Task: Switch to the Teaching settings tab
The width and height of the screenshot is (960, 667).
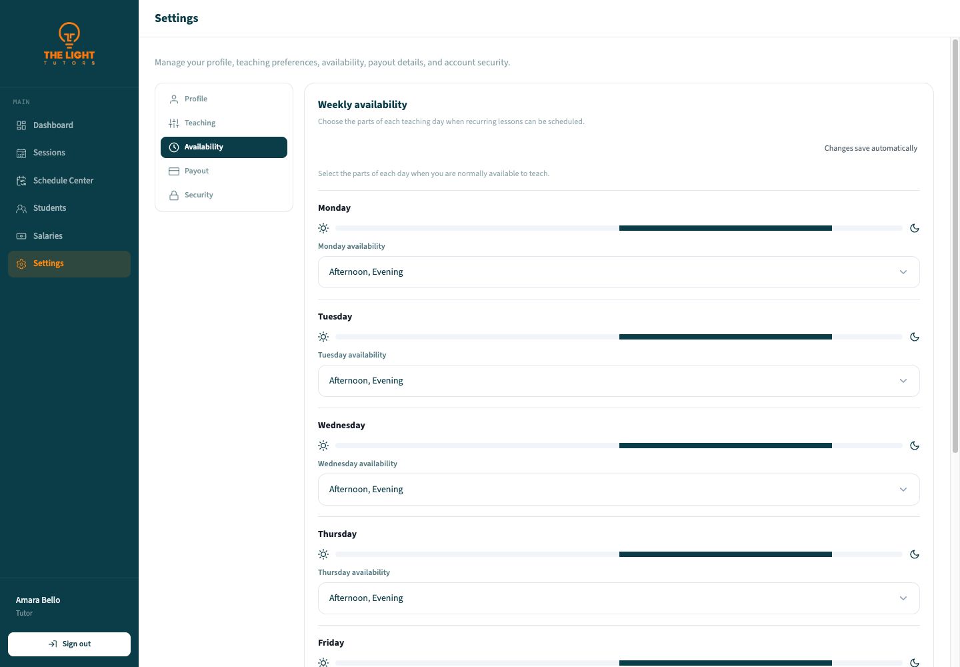Action: (x=224, y=123)
